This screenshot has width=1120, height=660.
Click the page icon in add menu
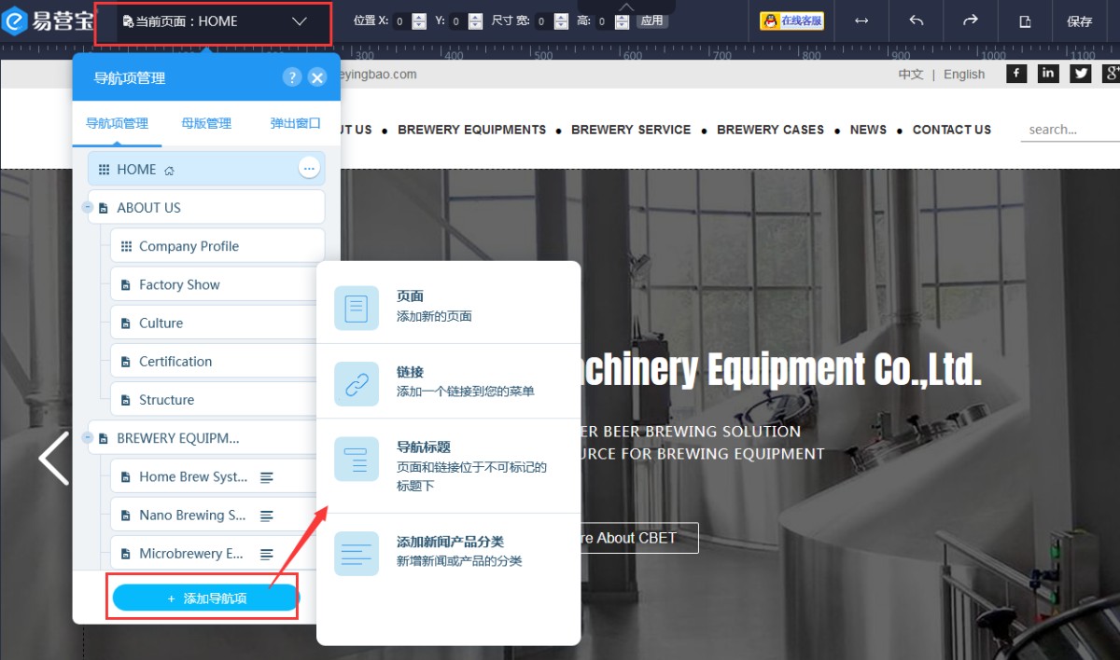(357, 309)
